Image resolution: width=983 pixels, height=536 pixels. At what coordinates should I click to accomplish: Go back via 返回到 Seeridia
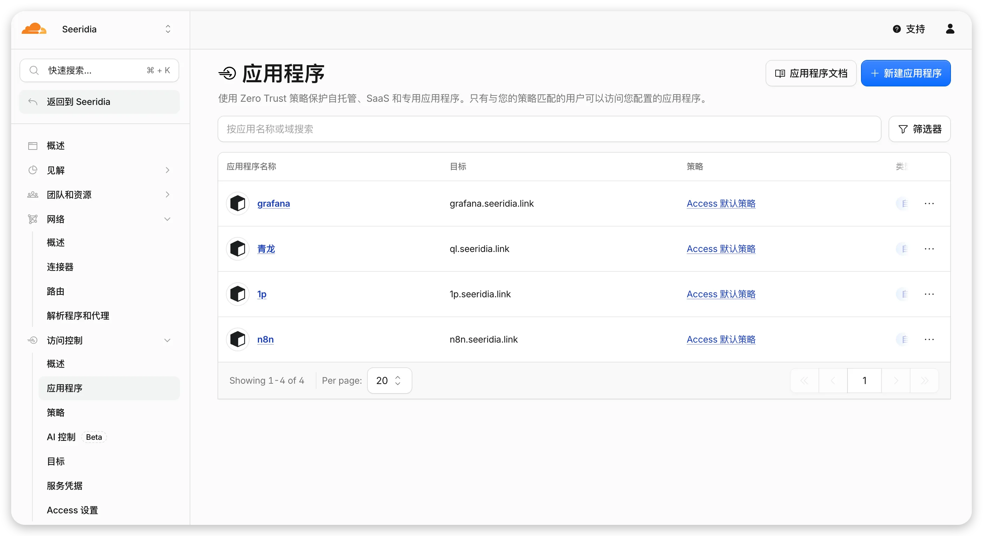point(99,102)
